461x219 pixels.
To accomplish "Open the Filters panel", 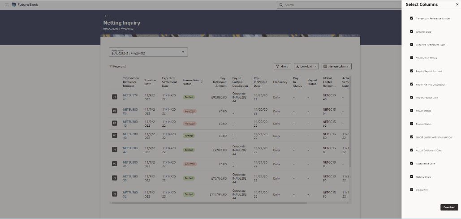I will (282, 66).
